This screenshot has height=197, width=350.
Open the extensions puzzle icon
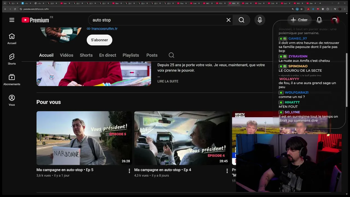coord(328,9)
